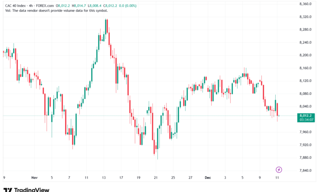Click the 13 date label on time axis
The image size is (319, 192).
pos(104,178)
